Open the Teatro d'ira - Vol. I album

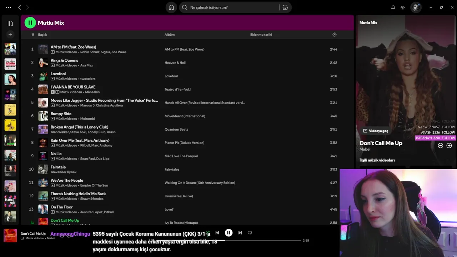pos(178,89)
